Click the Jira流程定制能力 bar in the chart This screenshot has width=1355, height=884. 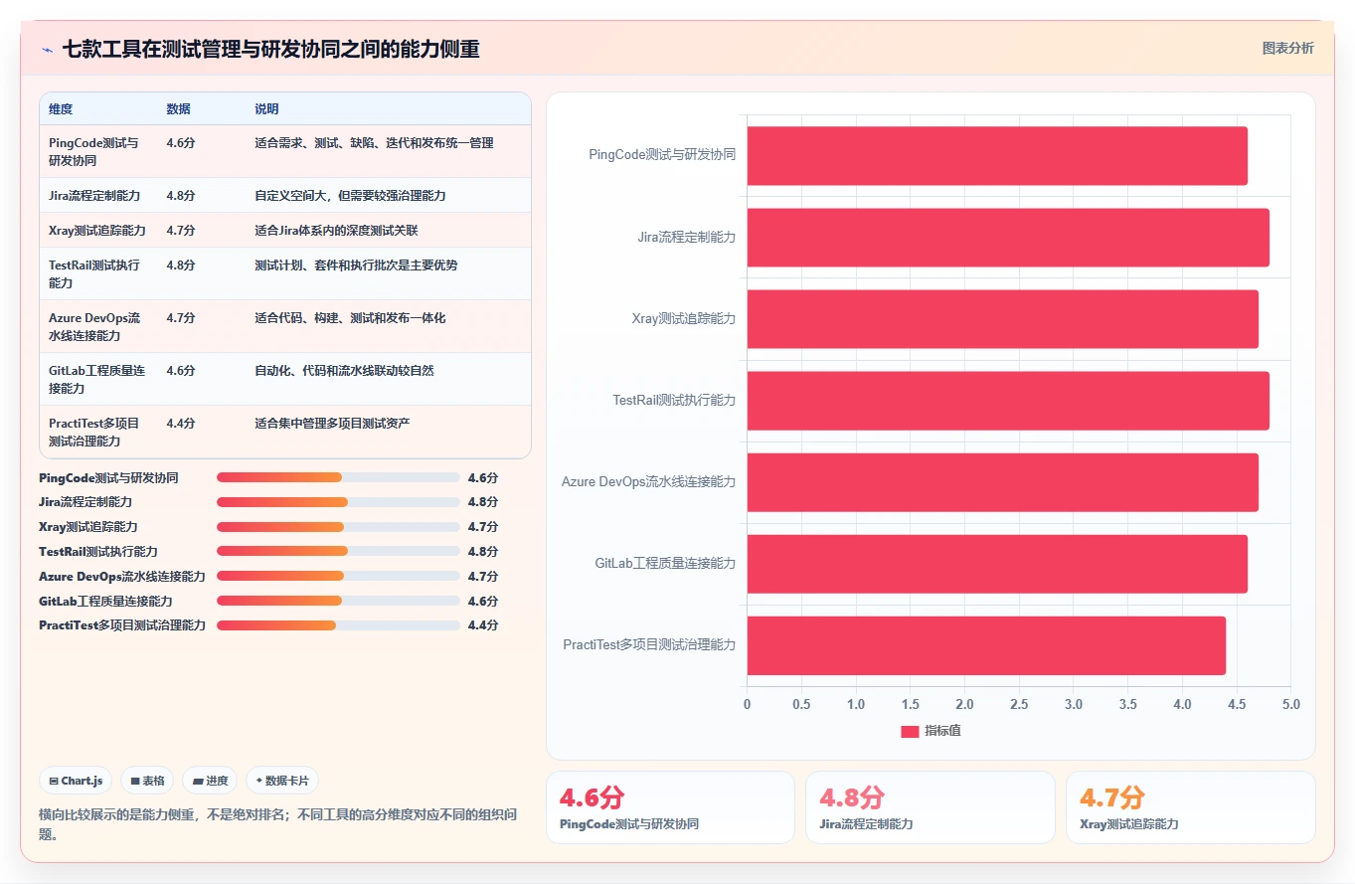click(1008, 237)
